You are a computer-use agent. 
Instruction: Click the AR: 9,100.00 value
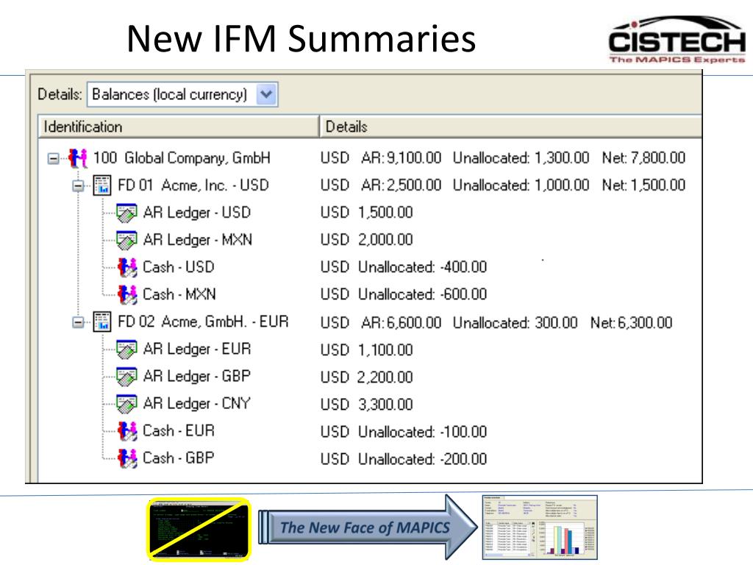point(401,158)
